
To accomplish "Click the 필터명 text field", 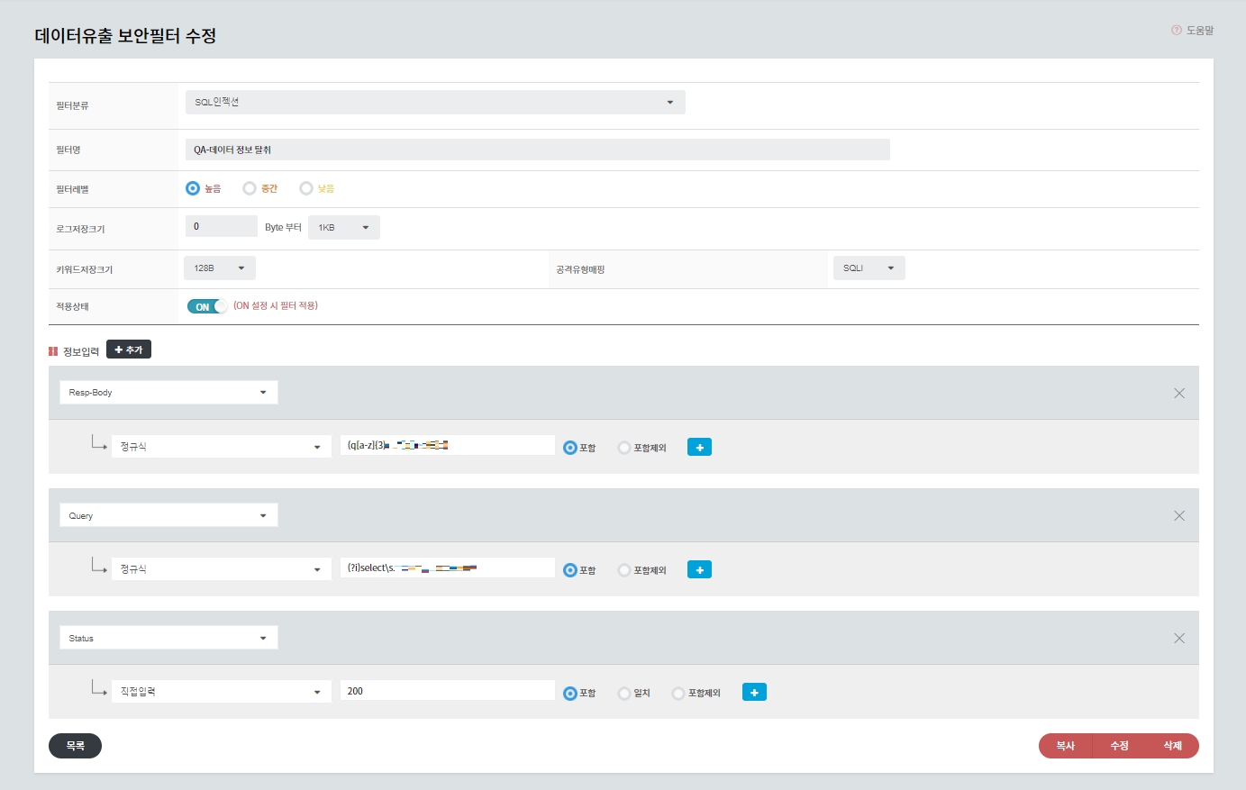I will click(537, 150).
